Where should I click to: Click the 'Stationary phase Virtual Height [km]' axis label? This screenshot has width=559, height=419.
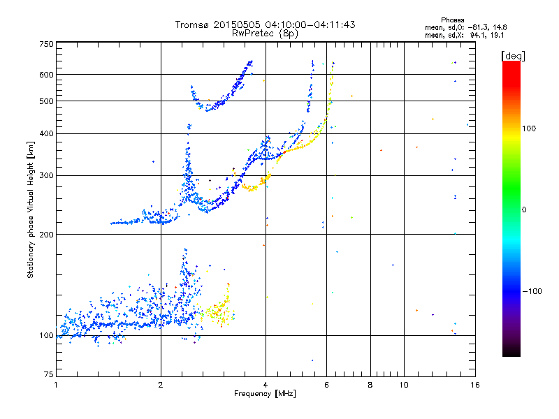click(x=31, y=210)
